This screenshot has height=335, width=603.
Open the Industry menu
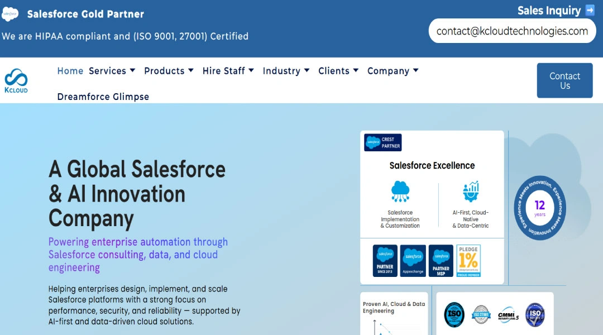281,71
